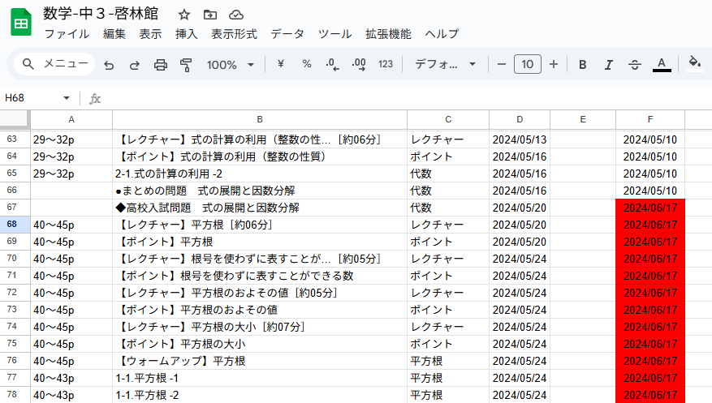This screenshot has height=403, width=712.
Task: Check the cloud save status icon
Action: click(236, 15)
